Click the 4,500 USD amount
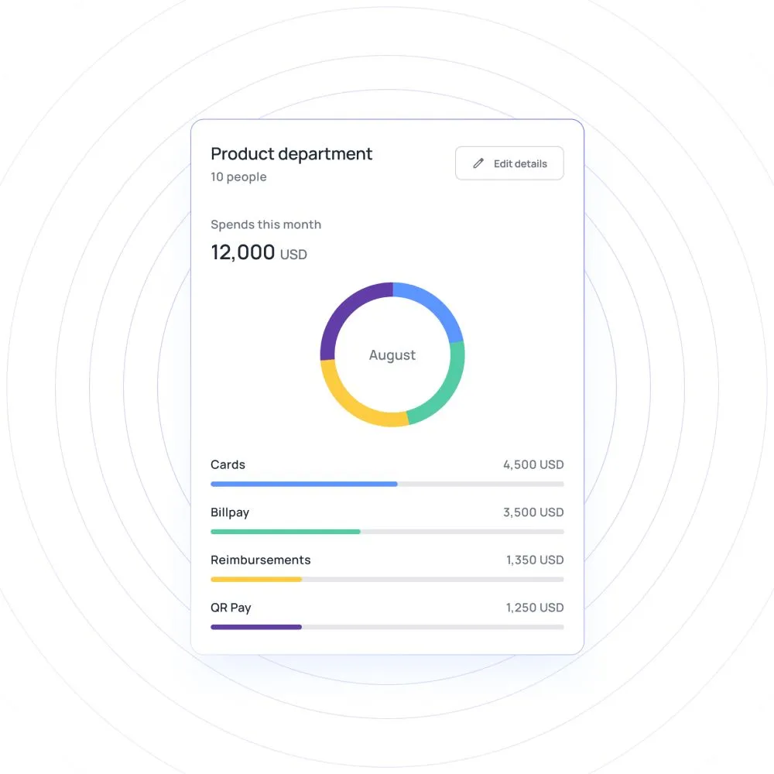Screen dimensions: 774x774 point(533,464)
